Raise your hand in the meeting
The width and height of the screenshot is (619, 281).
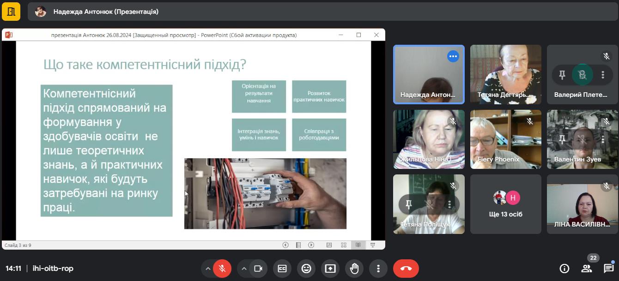(x=354, y=269)
